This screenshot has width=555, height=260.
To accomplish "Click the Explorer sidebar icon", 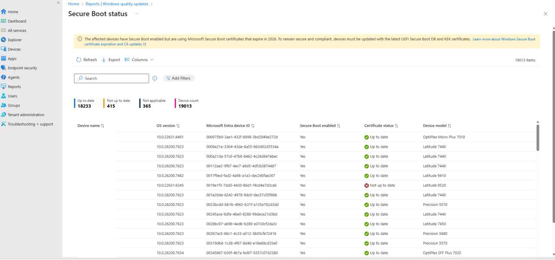I will pyautogui.click(x=3, y=40).
